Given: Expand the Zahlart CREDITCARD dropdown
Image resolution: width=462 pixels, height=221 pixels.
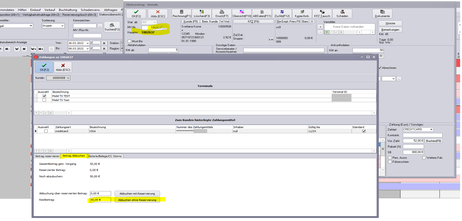Looking at the screenshot, I should coord(431,129).
